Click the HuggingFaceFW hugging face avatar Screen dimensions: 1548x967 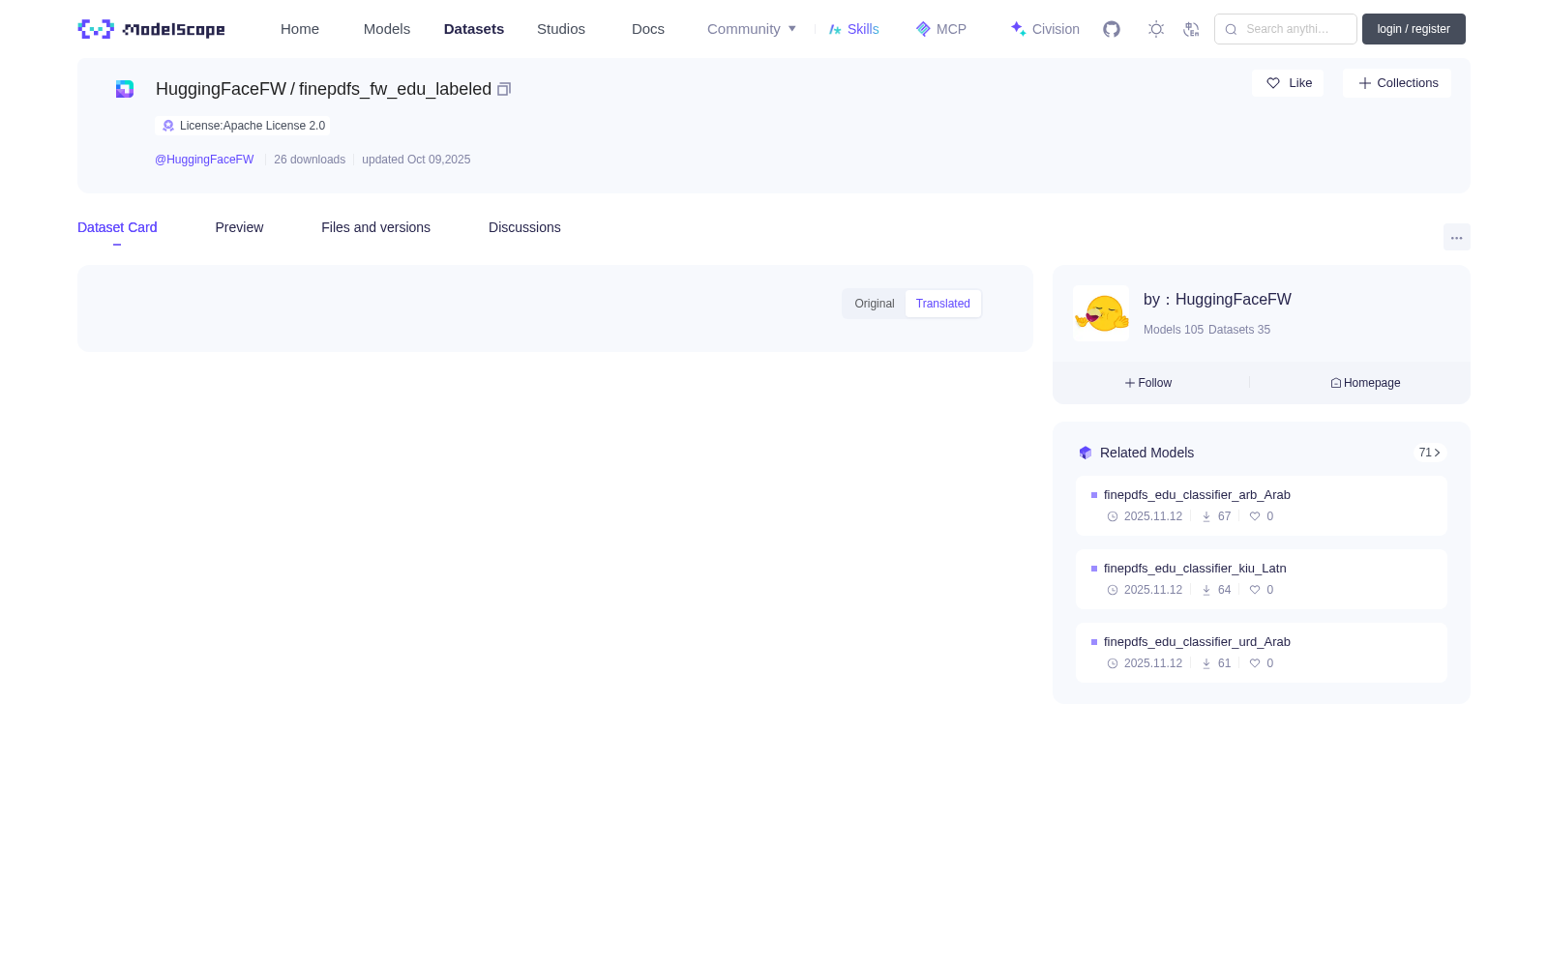click(x=1101, y=313)
